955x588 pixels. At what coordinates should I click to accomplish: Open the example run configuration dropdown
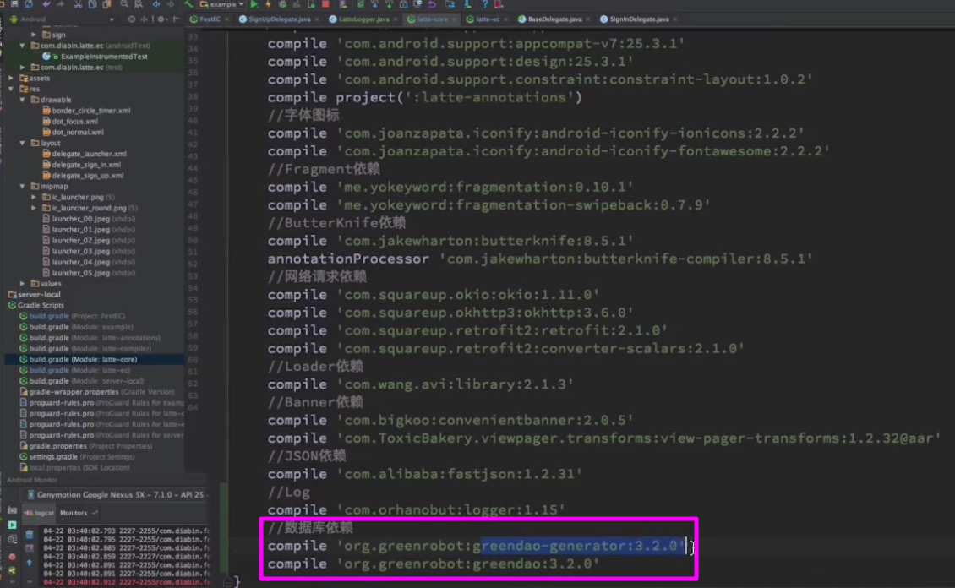tap(221, 3)
